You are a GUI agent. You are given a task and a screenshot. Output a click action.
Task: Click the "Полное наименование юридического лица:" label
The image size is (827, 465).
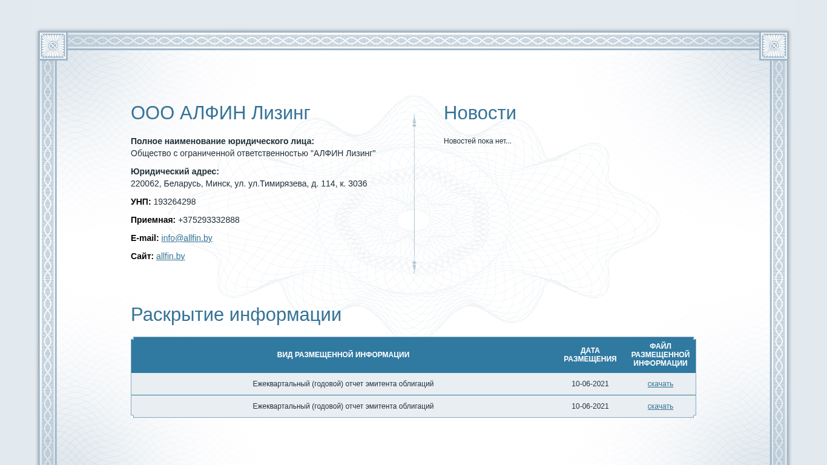coord(222,141)
